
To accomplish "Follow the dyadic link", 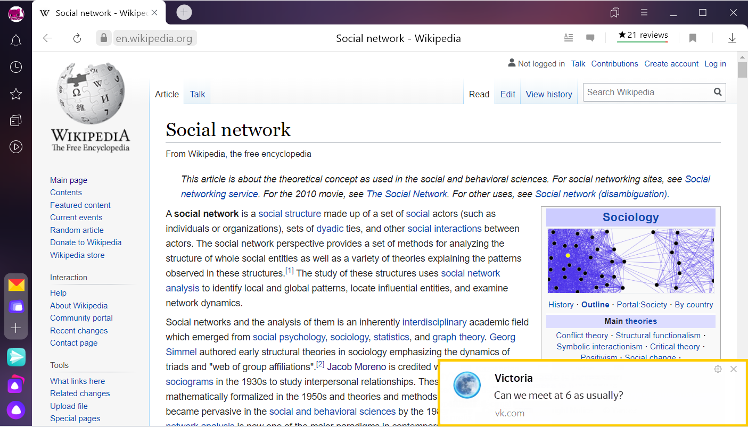I will coord(330,229).
